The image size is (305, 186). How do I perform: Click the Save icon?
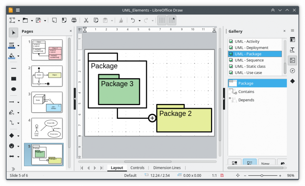pos(38,20)
